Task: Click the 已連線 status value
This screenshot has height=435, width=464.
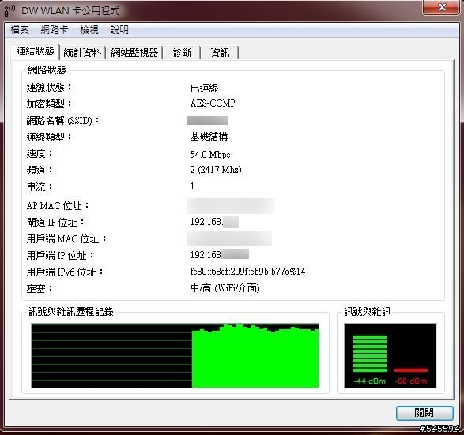Action: [x=204, y=88]
